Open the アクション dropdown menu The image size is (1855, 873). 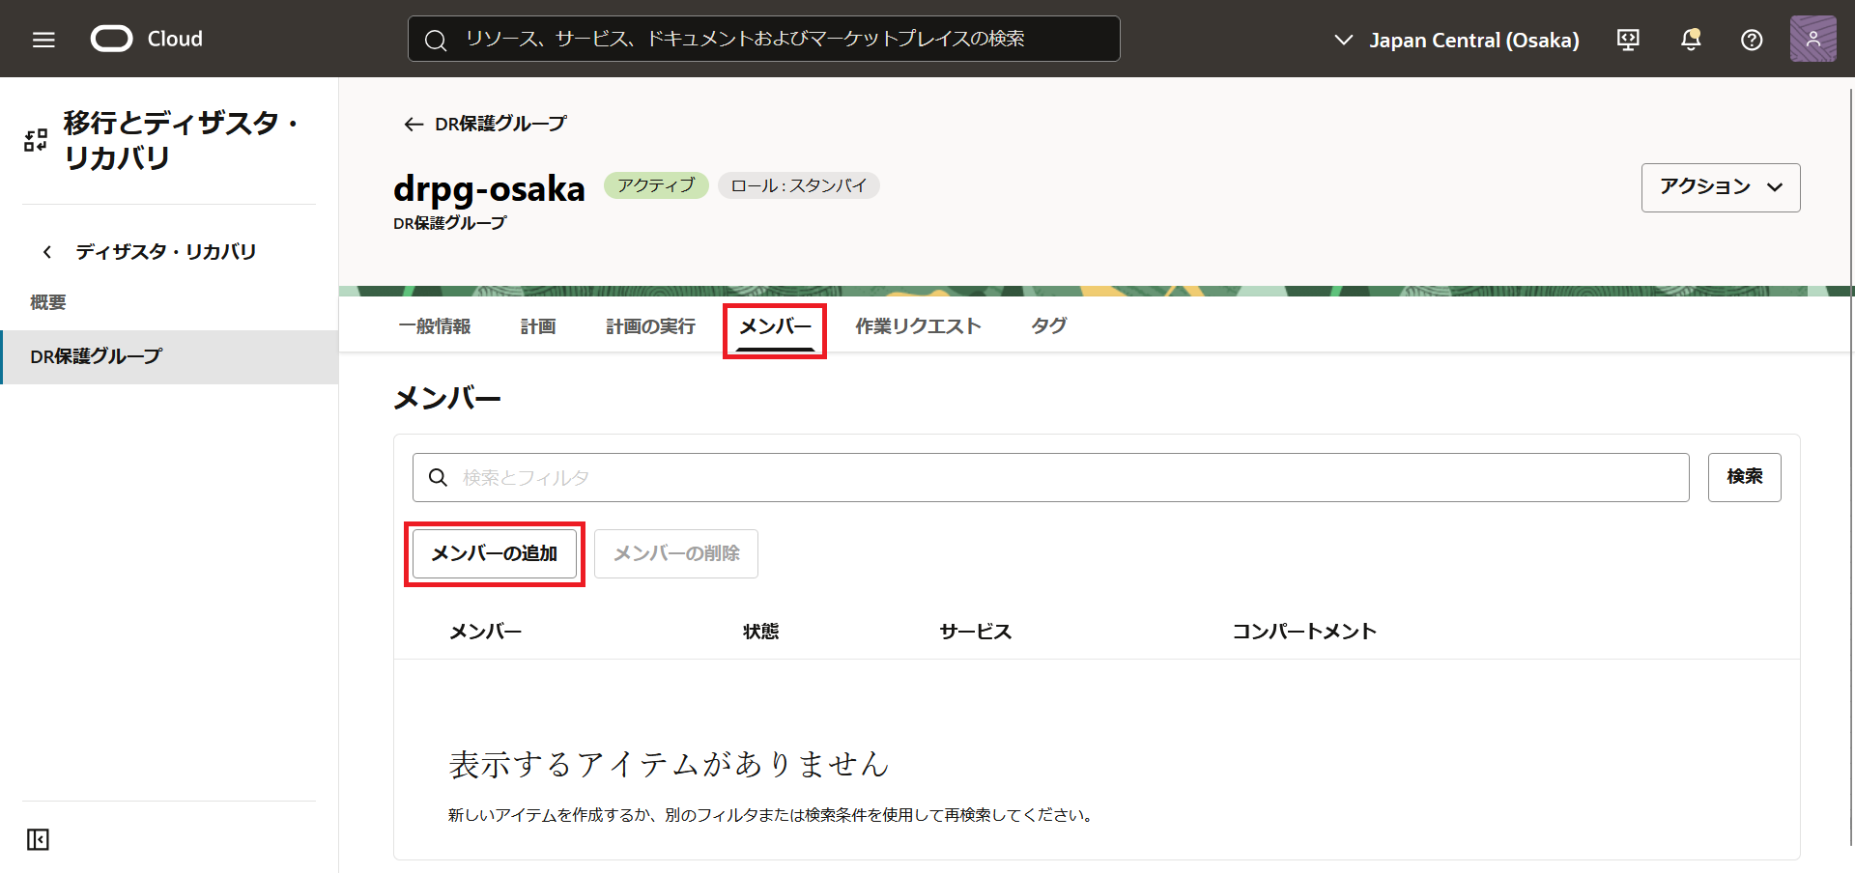1720,187
